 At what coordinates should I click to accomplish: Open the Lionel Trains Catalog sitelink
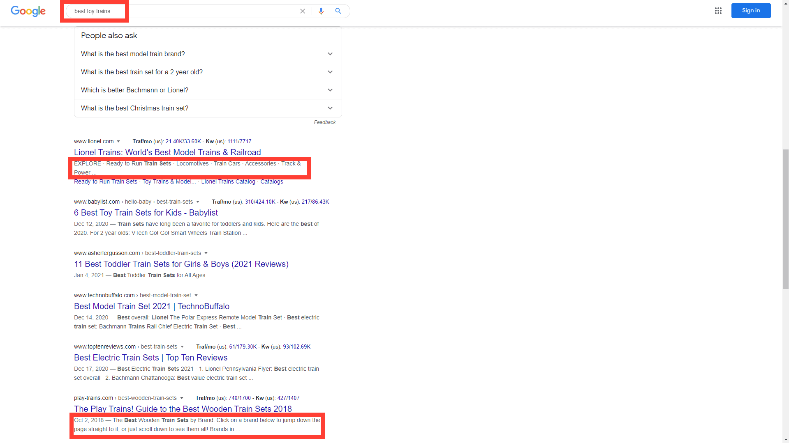pos(228,181)
